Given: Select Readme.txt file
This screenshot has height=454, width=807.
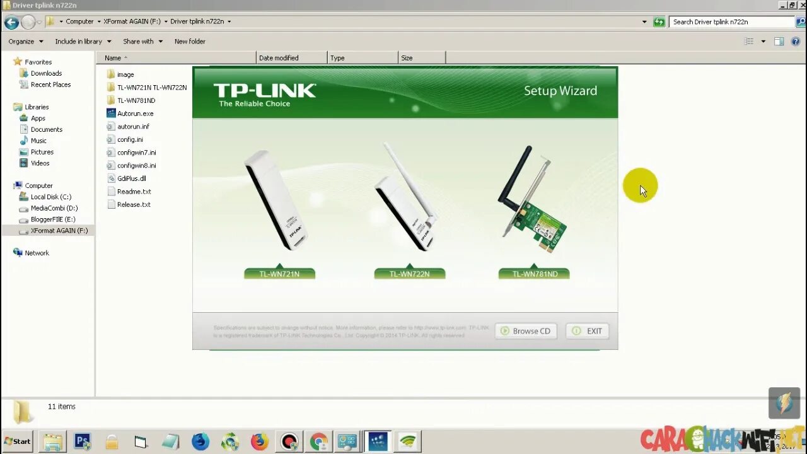Looking at the screenshot, I should pyautogui.click(x=129, y=192).
